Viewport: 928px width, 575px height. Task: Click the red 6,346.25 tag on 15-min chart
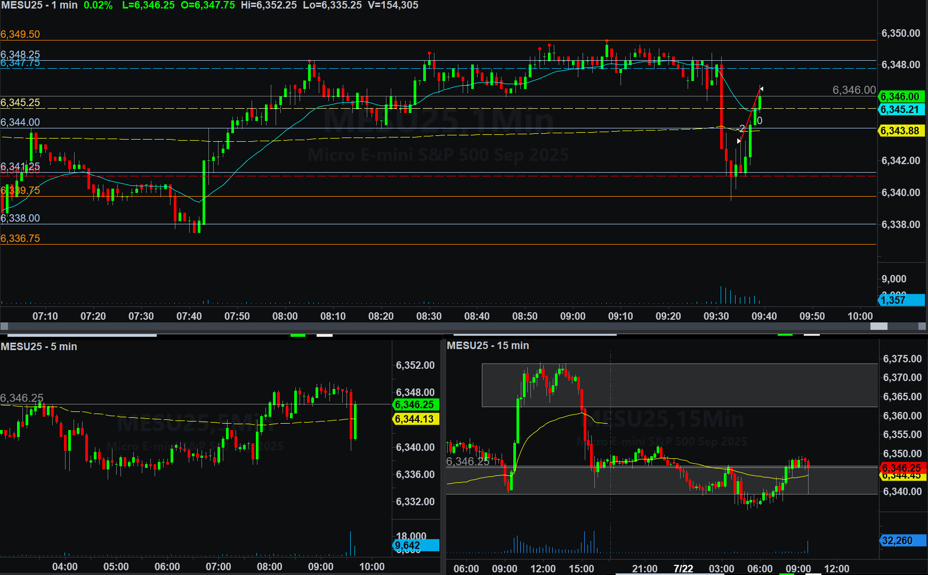[x=901, y=468]
